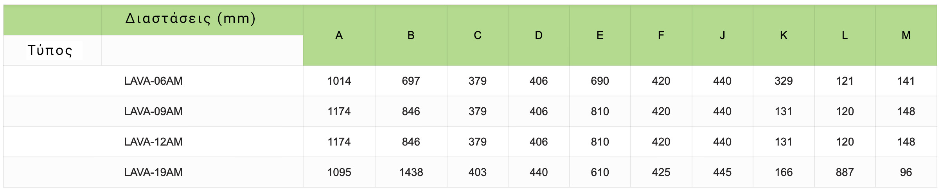The height and width of the screenshot is (192, 942).
Task: Click the LAVA-19AM model name
Action: (x=153, y=172)
